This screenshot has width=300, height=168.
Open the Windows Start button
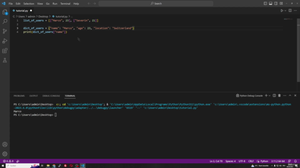(3, 166)
